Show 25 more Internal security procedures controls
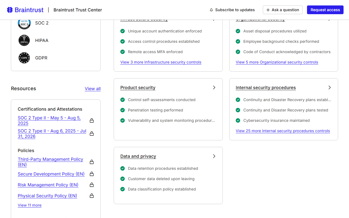349x218 pixels. 283,131
